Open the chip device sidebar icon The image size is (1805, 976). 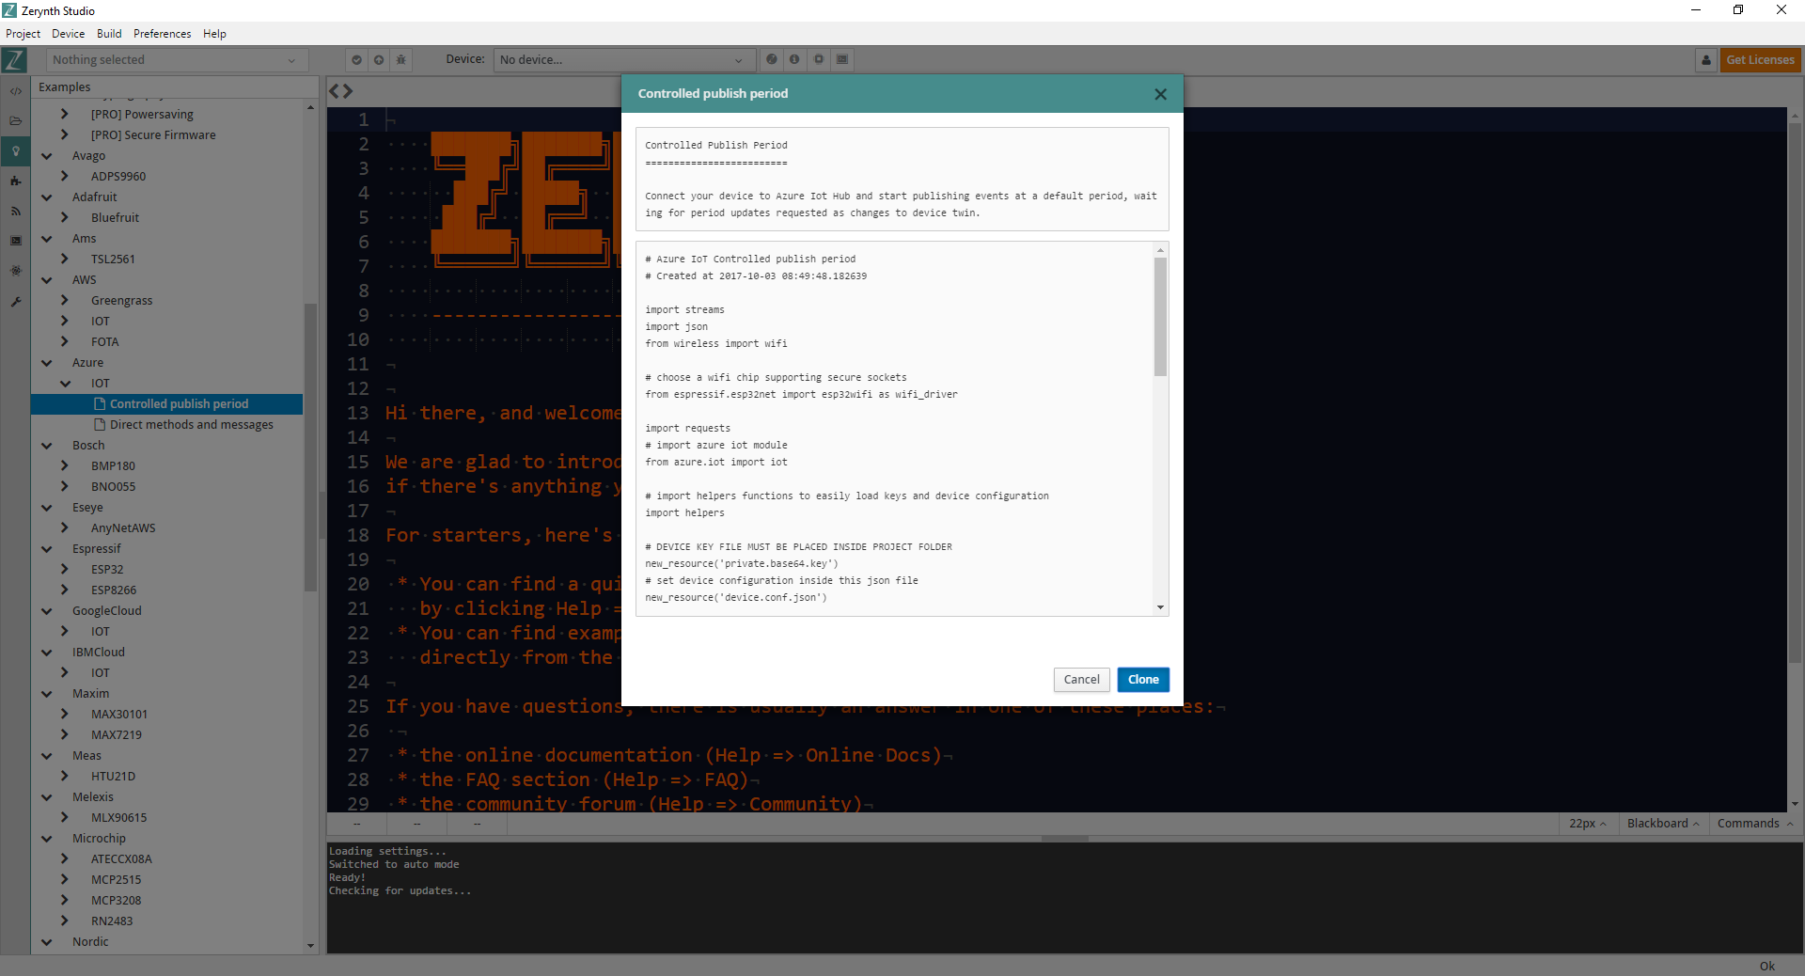[x=15, y=271]
